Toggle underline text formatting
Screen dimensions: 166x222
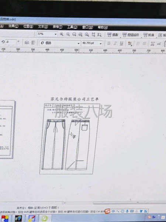tap(121, 43)
